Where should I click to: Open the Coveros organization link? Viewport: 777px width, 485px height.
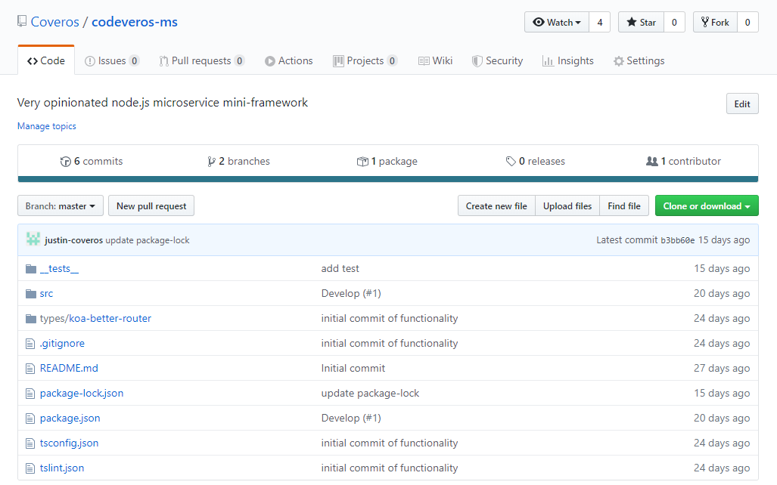[x=55, y=22]
